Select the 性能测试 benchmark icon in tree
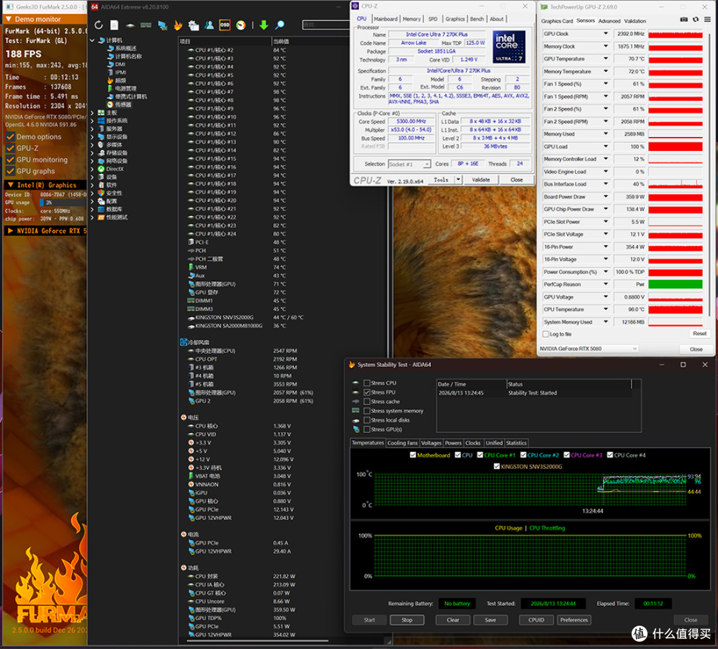Viewport: 718px width, 649px height. click(x=101, y=217)
